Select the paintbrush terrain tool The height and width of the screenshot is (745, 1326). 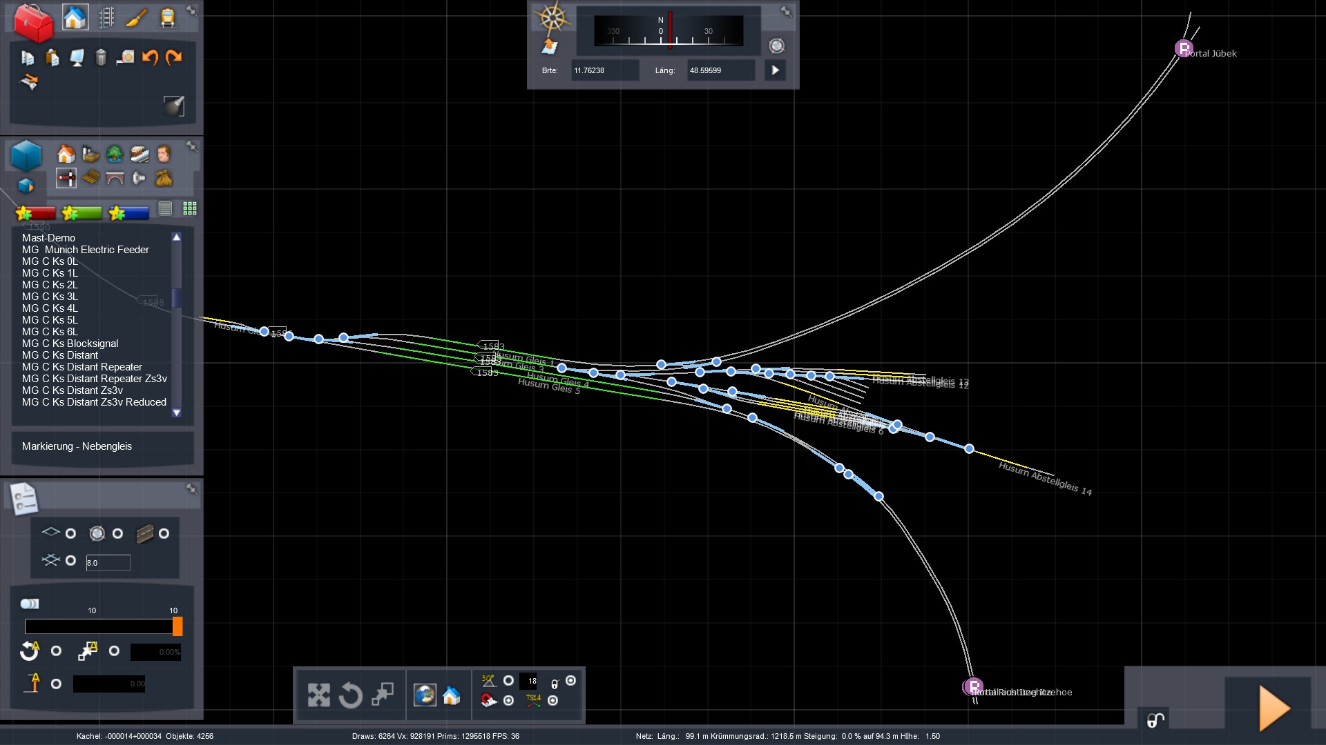pos(137,17)
